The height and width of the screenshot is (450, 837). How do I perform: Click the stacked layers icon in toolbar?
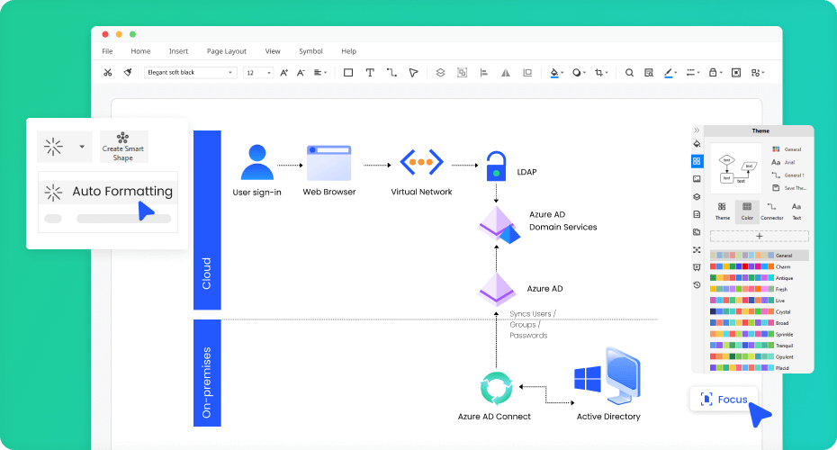[x=440, y=73]
